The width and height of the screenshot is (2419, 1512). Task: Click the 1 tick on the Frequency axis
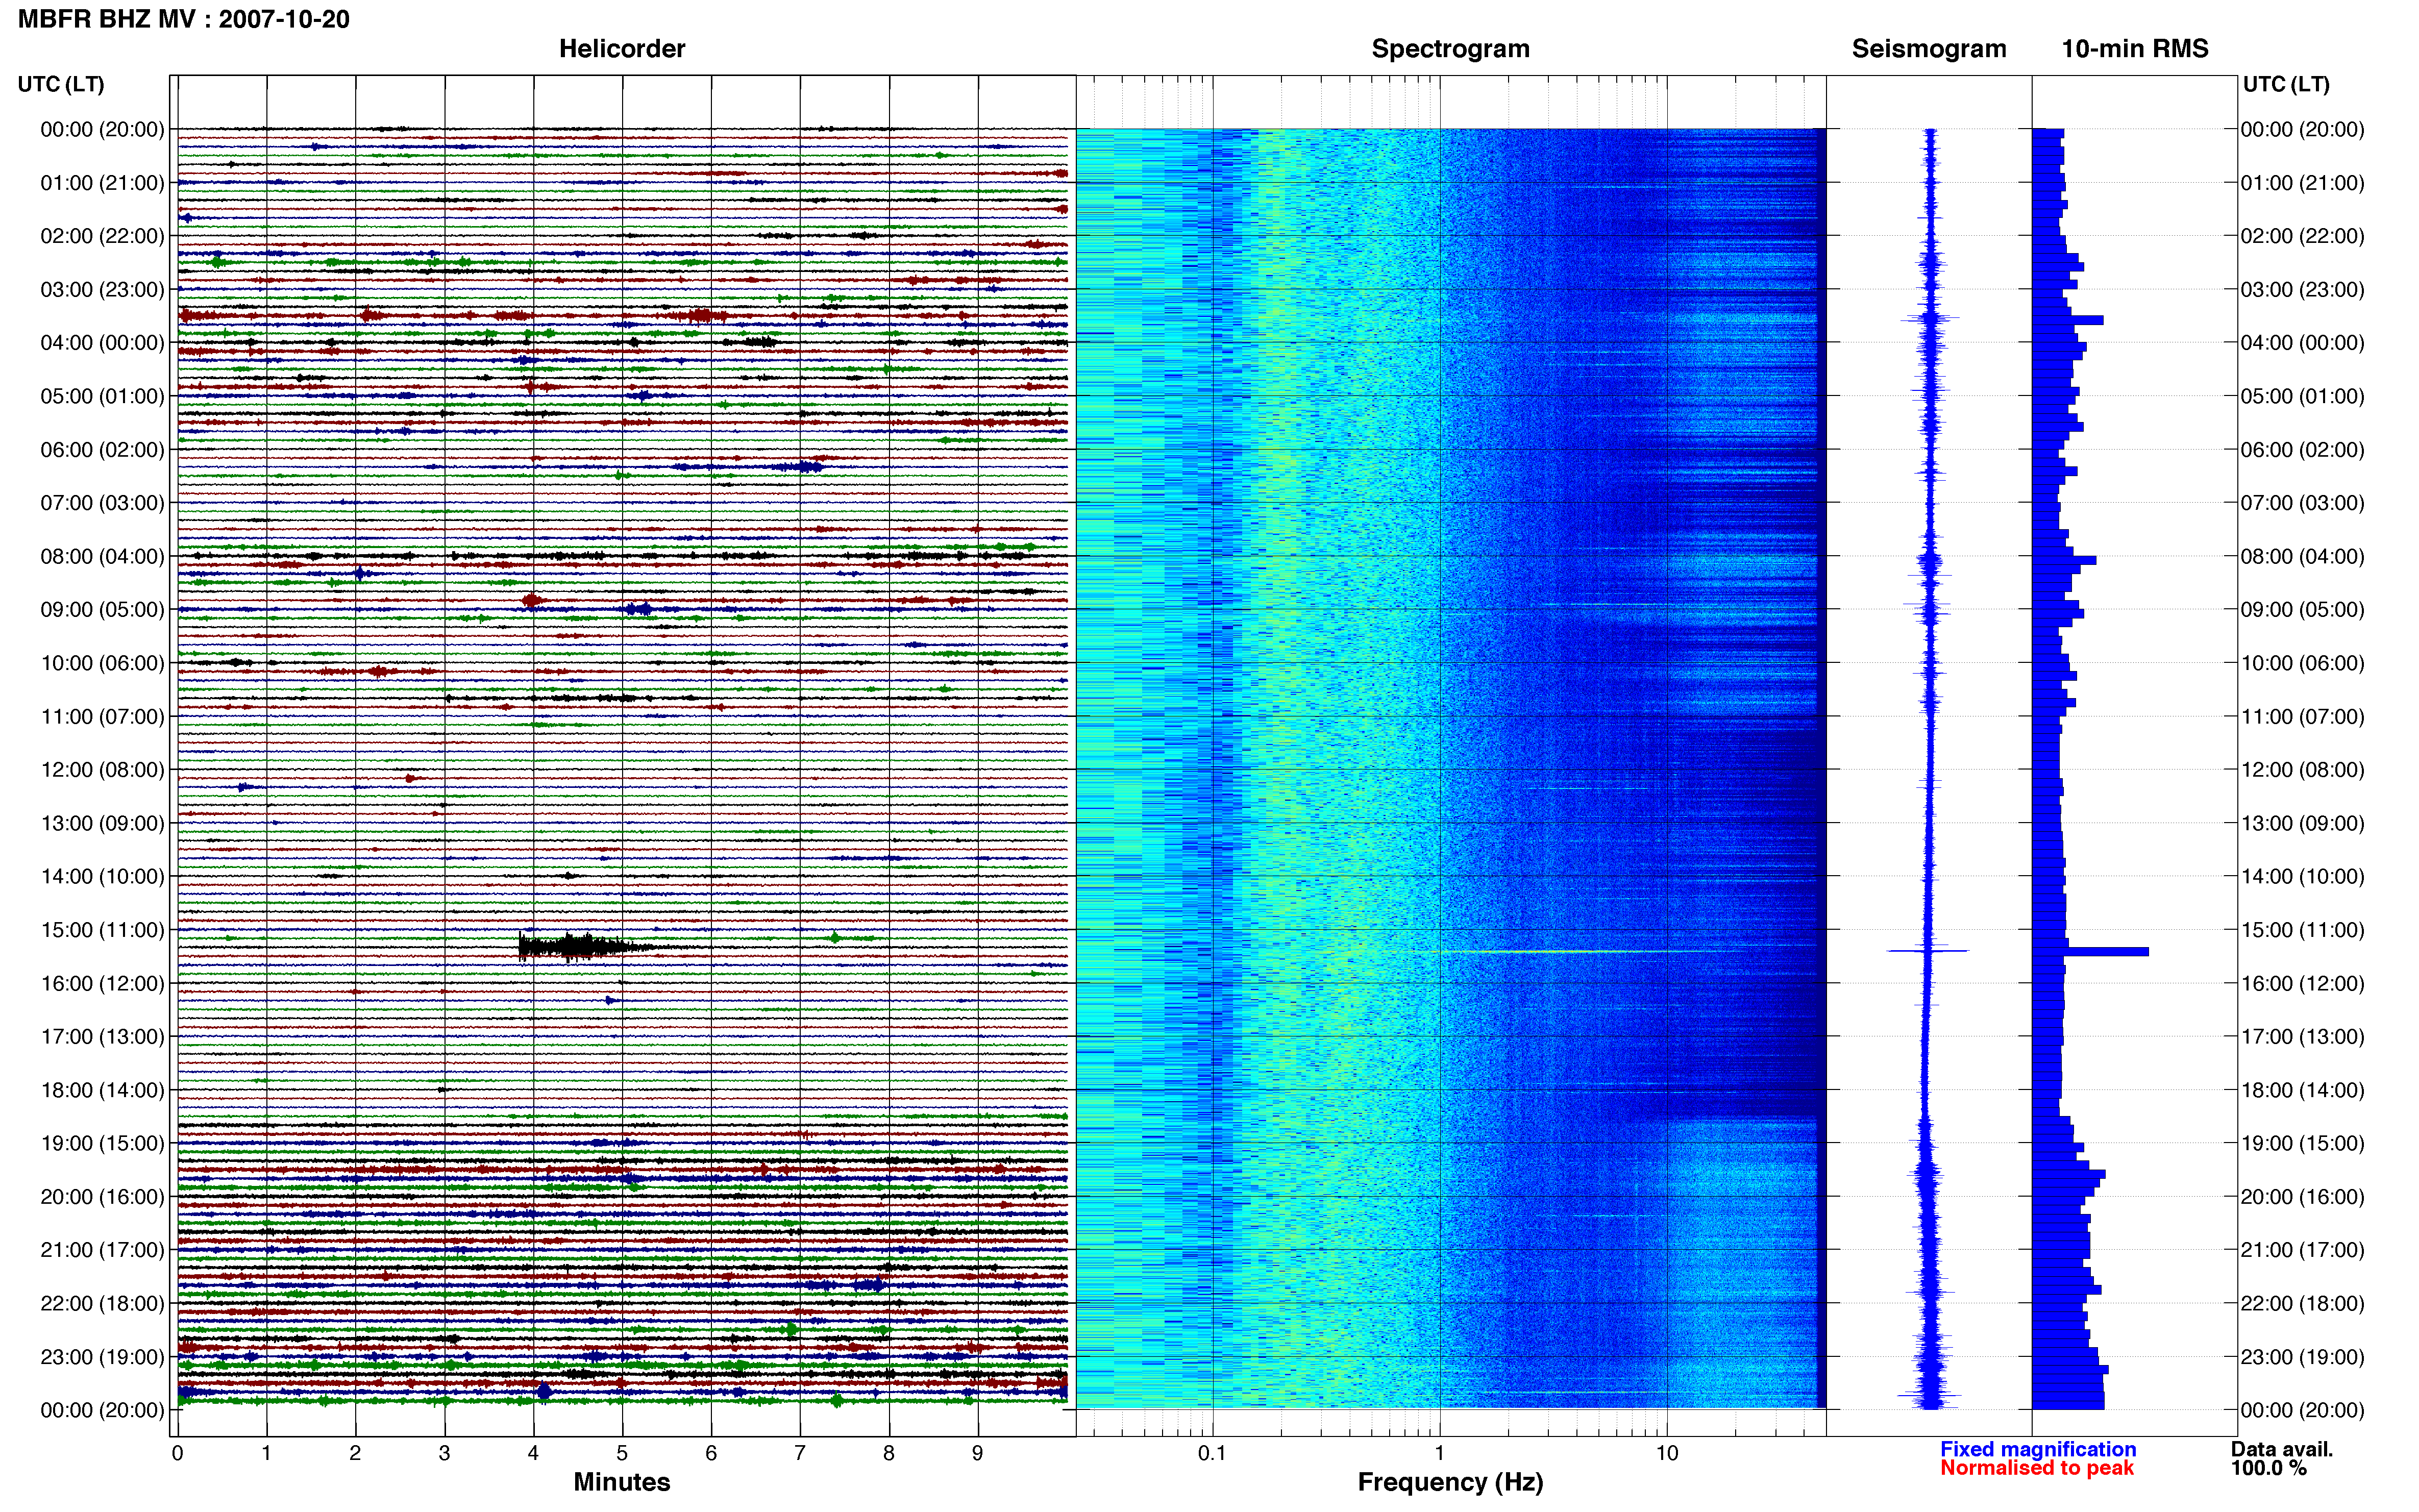tap(1439, 1453)
